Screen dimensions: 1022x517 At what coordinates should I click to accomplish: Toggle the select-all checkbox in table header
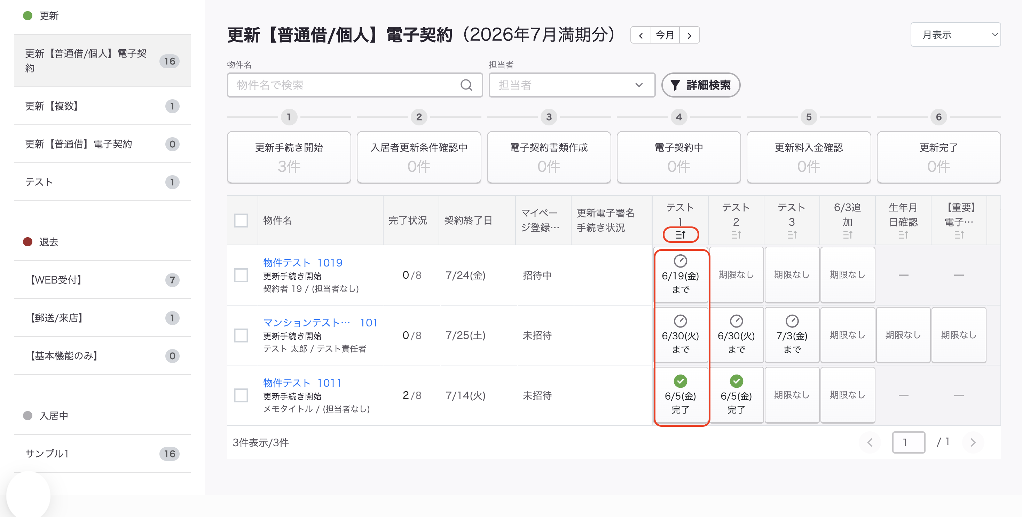pos(241,221)
